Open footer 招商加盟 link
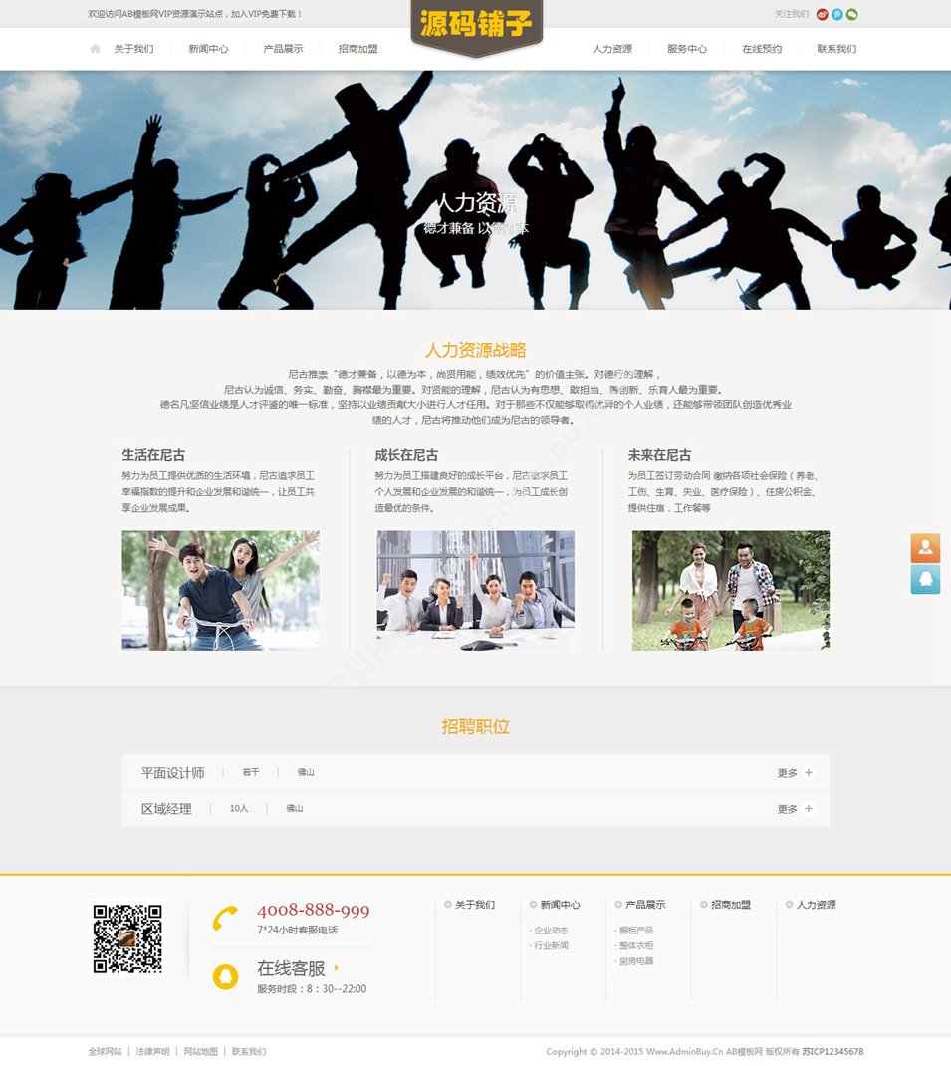The width and height of the screenshot is (951, 1066). (x=731, y=905)
